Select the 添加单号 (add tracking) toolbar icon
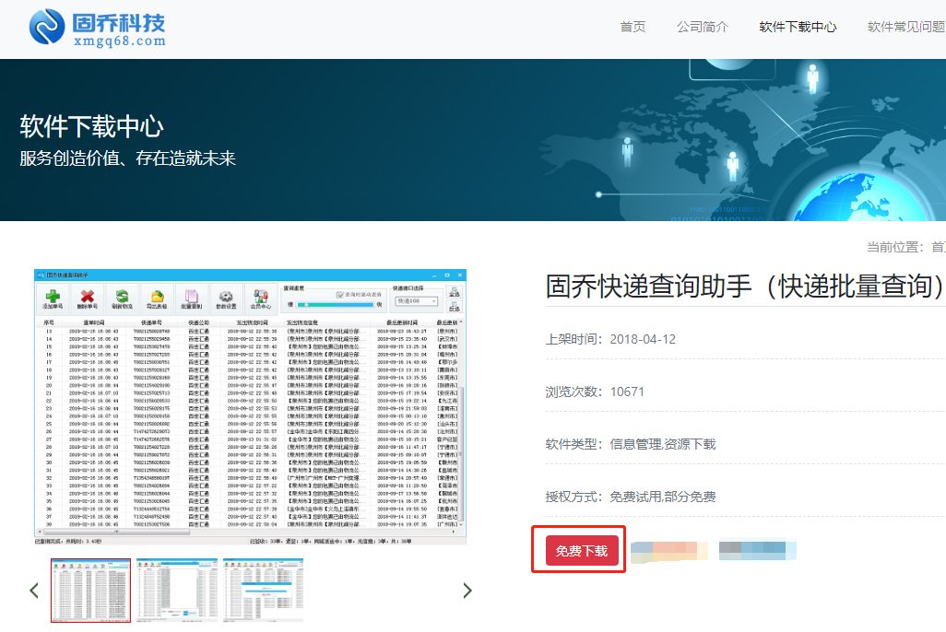This screenshot has width=946, height=632. click(53, 295)
